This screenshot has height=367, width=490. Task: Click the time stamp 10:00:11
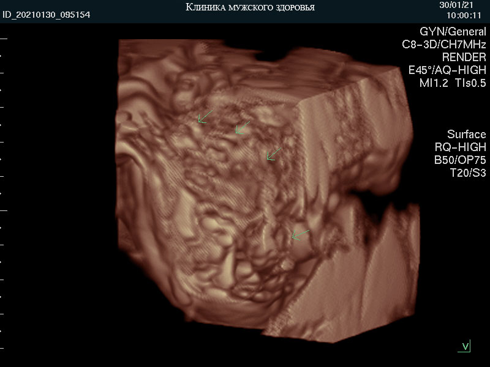[x=464, y=15]
